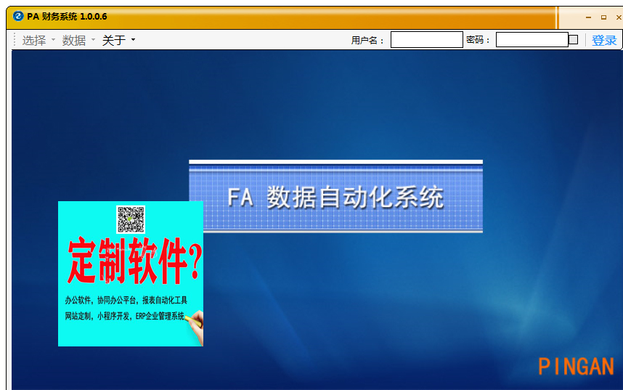Click the 登录 login link

604,41
